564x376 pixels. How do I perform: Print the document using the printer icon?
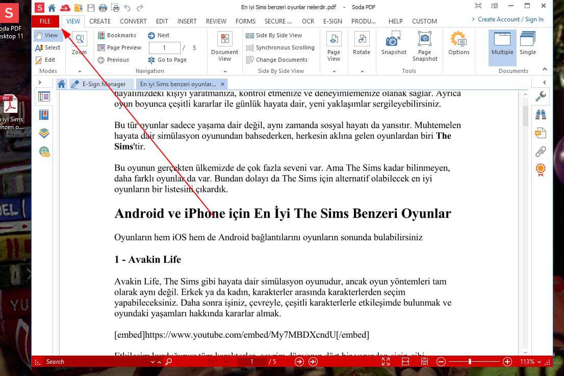[x=103, y=7]
